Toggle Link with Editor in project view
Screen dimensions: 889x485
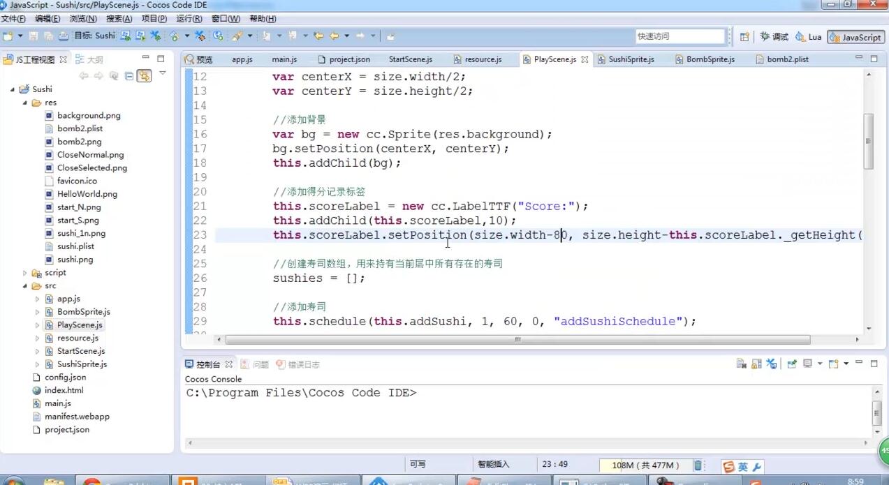point(144,76)
